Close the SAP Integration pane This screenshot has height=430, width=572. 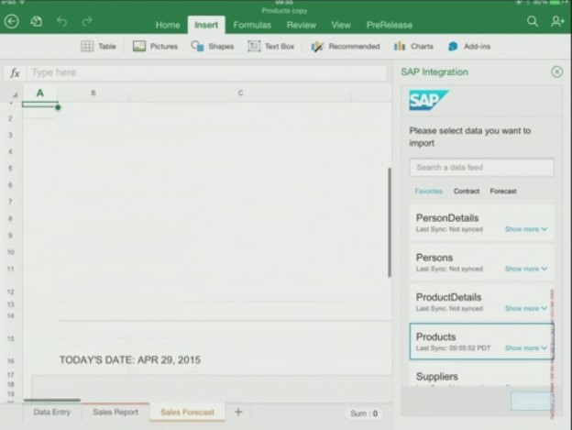coord(556,72)
